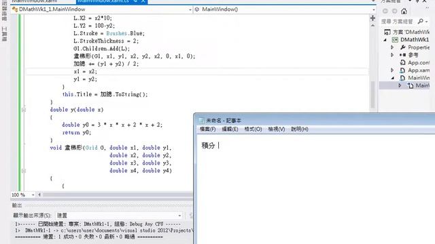The image size is (435, 244).
Task: Collapse the MainWindow.xaml node in tree
Action: pos(393,78)
